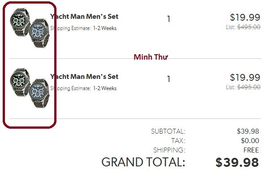Click the subtotal amount $39.98

coord(248,131)
